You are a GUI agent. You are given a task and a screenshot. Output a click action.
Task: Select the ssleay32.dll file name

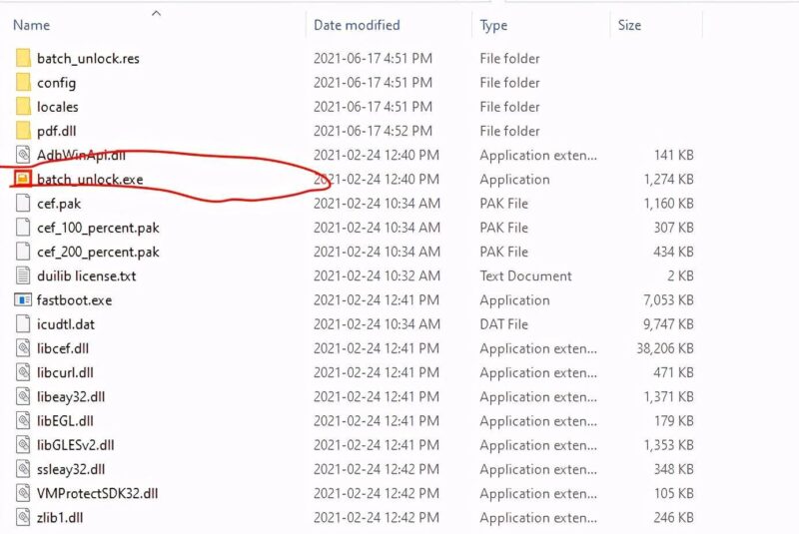(x=71, y=469)
